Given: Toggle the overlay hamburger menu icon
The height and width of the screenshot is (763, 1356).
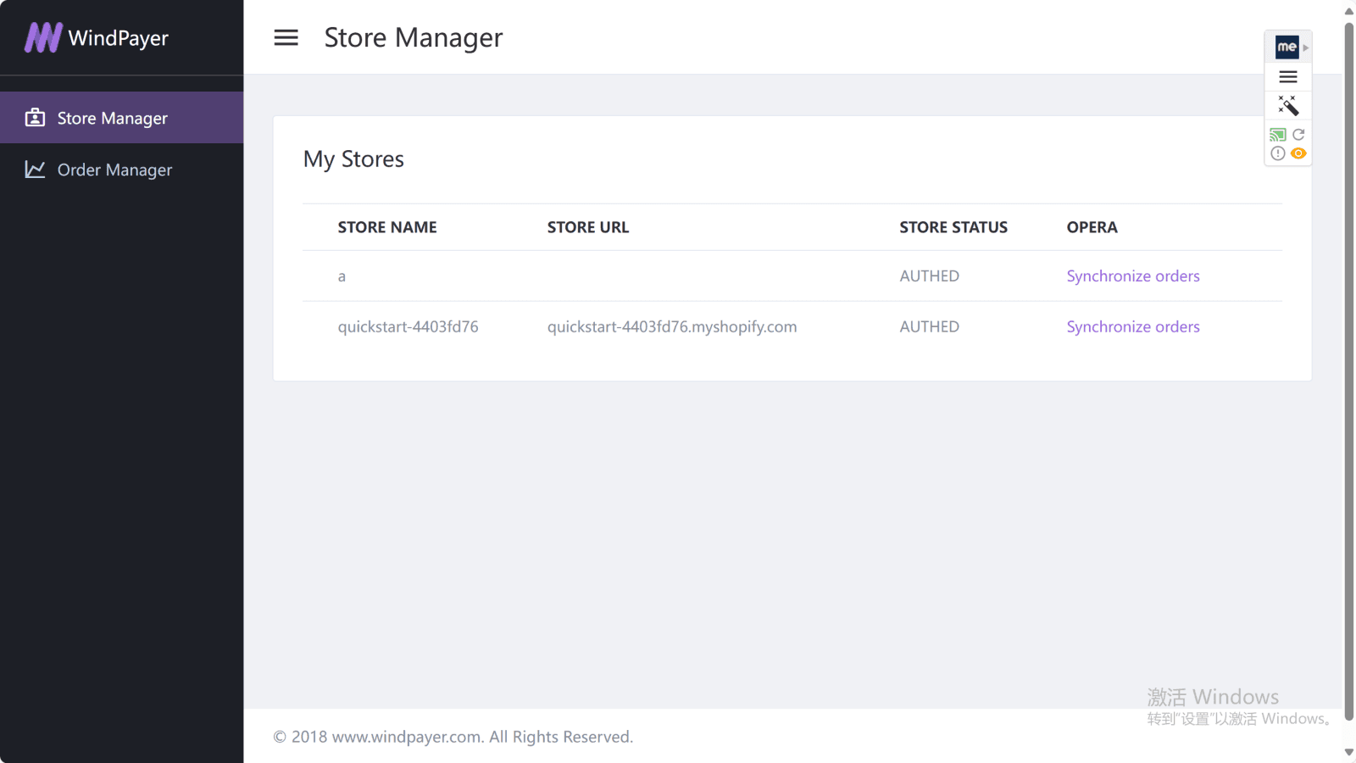Looking at the screenshot, I should coord(1287,76).
